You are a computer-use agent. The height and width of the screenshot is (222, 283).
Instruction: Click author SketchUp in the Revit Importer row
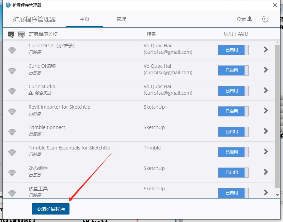pos(154,107)
